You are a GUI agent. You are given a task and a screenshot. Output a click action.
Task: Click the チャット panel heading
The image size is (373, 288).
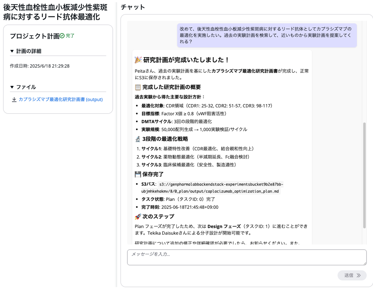click(x=133, y=7)
